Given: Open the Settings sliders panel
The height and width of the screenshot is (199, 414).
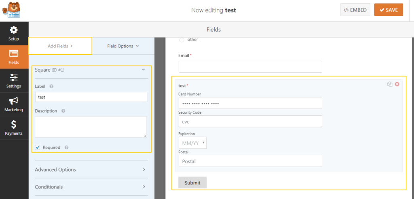Looking at the screenshot, I should (14, 81).
